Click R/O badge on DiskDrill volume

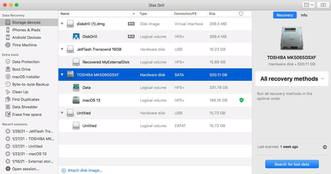(x=131, y=36)
